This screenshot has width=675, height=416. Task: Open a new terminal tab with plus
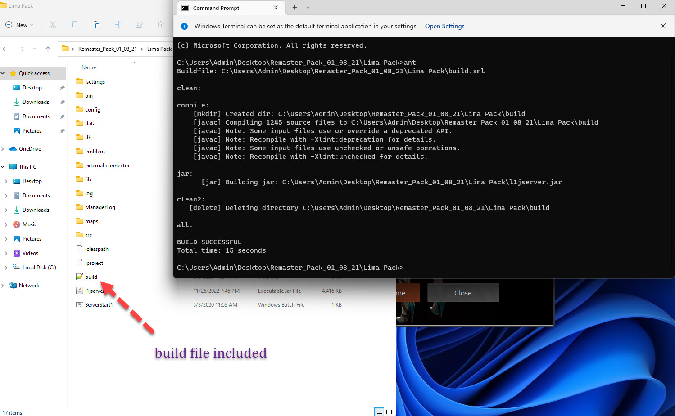point(294,8)
